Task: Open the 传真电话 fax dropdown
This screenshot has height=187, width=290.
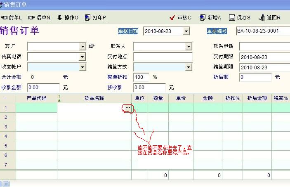Action: tap(83, 57)
